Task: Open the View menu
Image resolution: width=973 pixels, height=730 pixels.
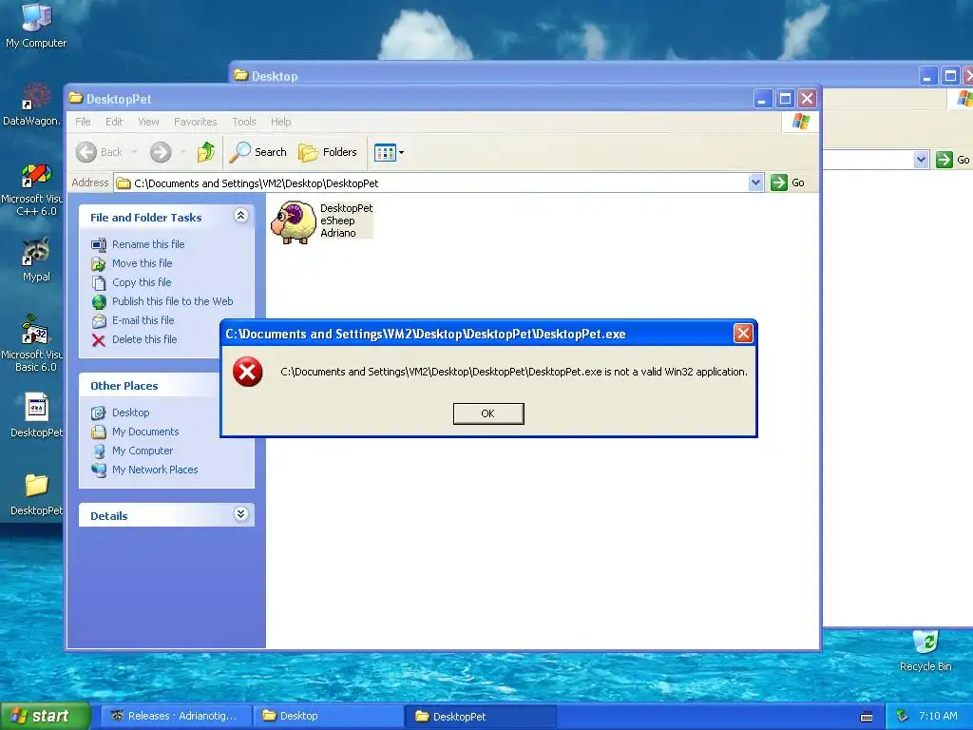Action: click(148, 122)
